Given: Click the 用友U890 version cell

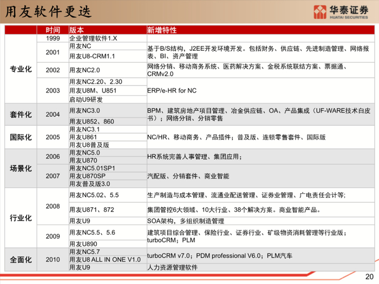Looking at the screenshot, I should (108, 244).
